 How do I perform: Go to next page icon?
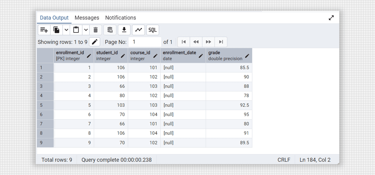(208, 42)
